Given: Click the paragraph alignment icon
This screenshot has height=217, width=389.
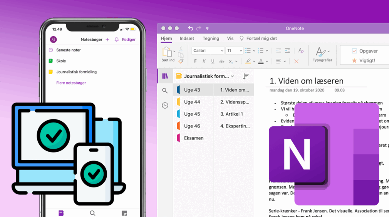Looking at the screenshot, I should (x=278, y=61).
